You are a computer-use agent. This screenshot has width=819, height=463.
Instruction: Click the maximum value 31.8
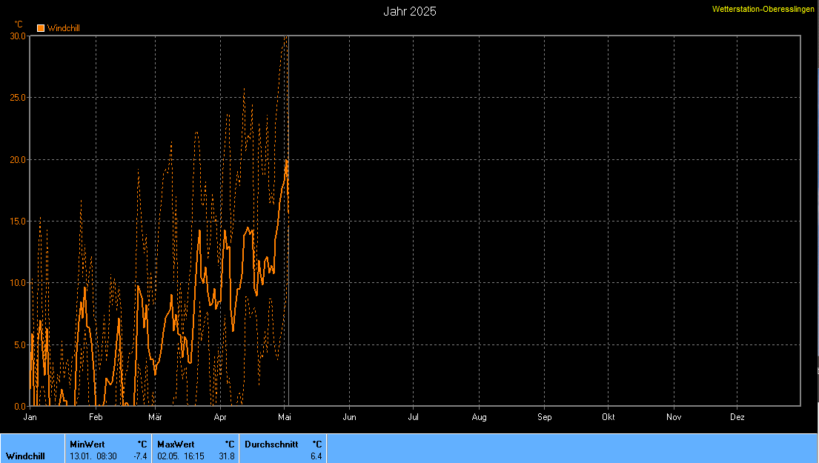coord(227,456)
